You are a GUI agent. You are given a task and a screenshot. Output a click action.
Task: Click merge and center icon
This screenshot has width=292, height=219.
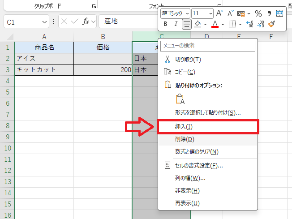point(280,13)
